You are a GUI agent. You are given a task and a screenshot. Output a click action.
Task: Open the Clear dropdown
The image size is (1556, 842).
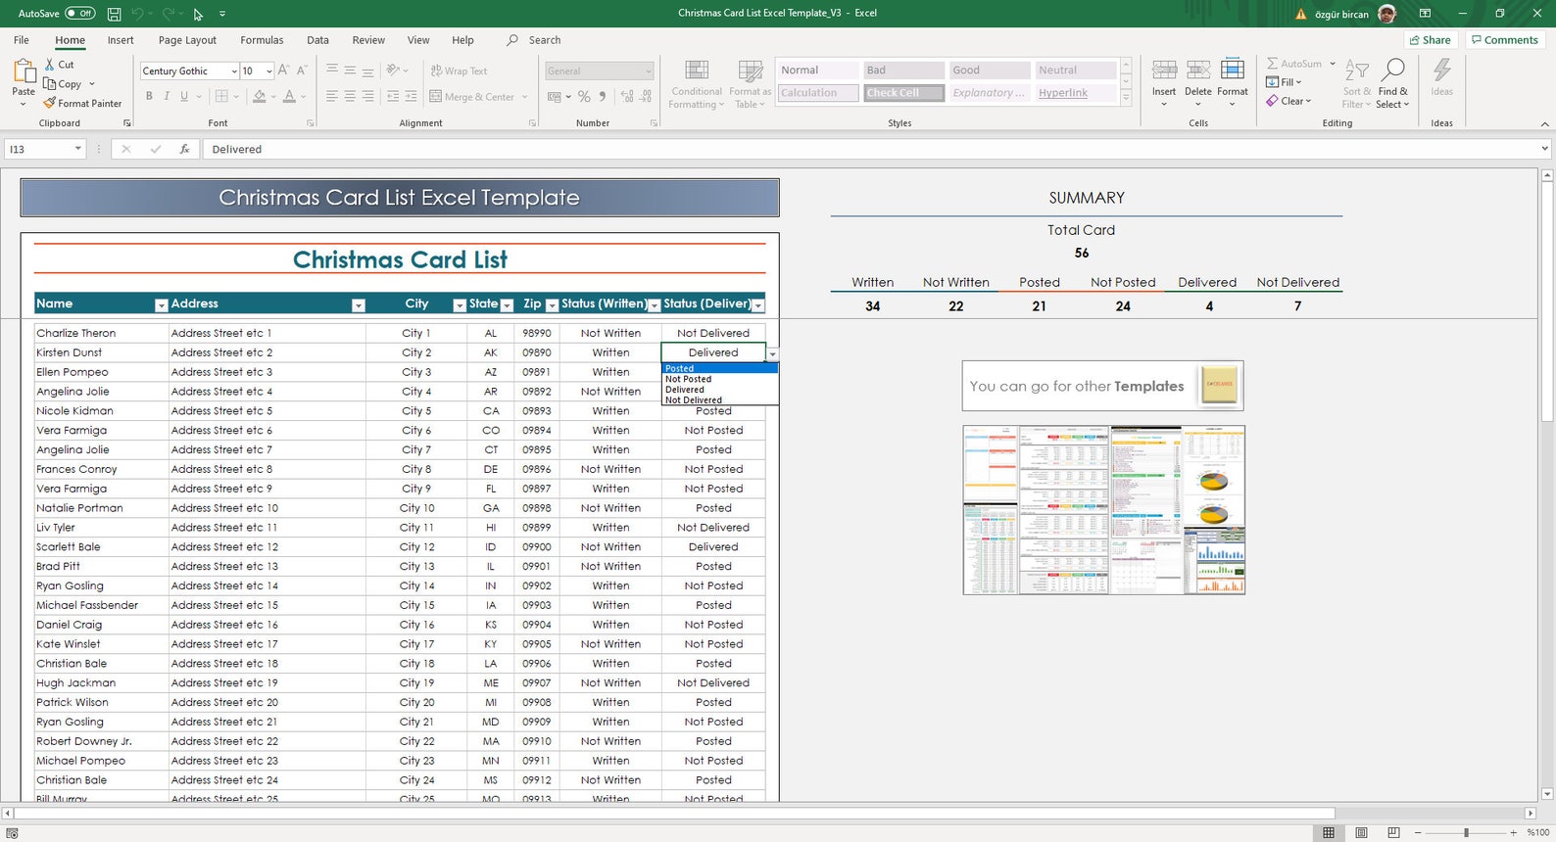click(1288, 101)
